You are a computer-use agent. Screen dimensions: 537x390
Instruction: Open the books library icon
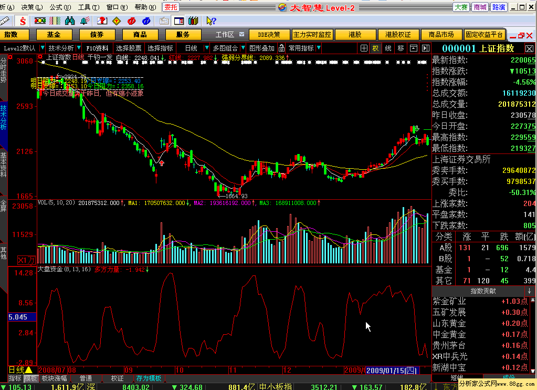tap(194, 21)
